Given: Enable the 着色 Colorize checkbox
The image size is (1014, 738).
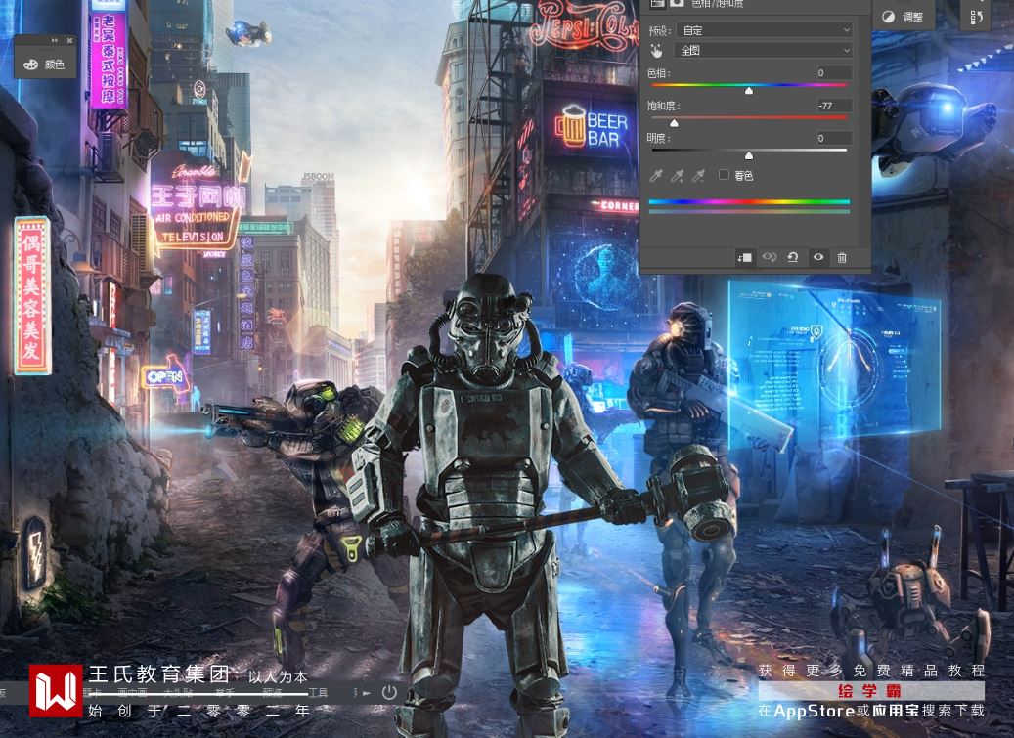Looking at the screenshot, I should (725, 175).
